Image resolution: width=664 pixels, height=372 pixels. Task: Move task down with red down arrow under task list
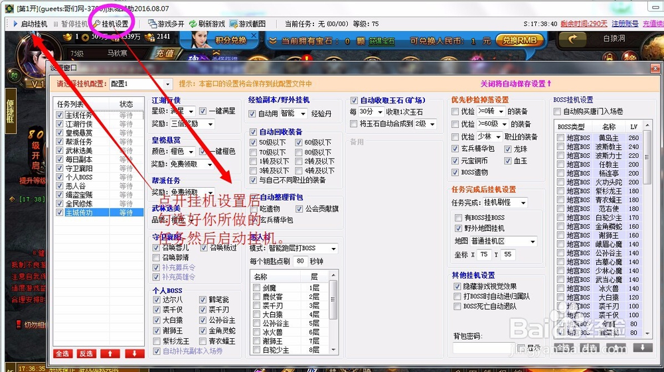tap(134, 353)
